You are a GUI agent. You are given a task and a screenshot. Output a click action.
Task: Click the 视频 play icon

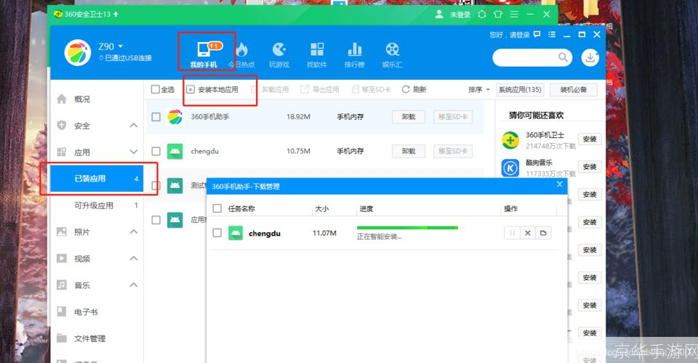point(62,258)
